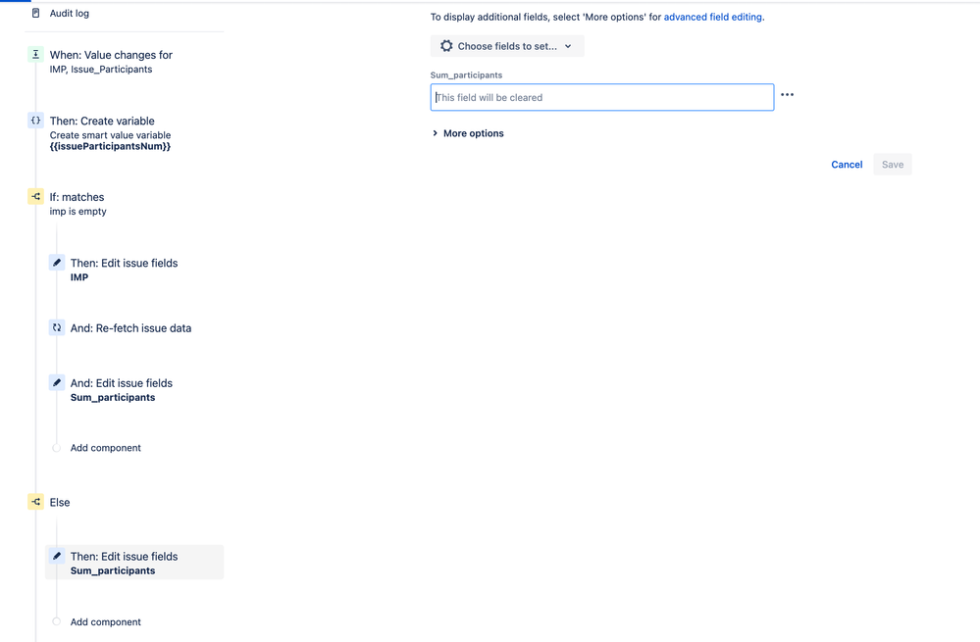Add component under the If branch
Screen dimensions: 980x642
(x=105, y=448)
